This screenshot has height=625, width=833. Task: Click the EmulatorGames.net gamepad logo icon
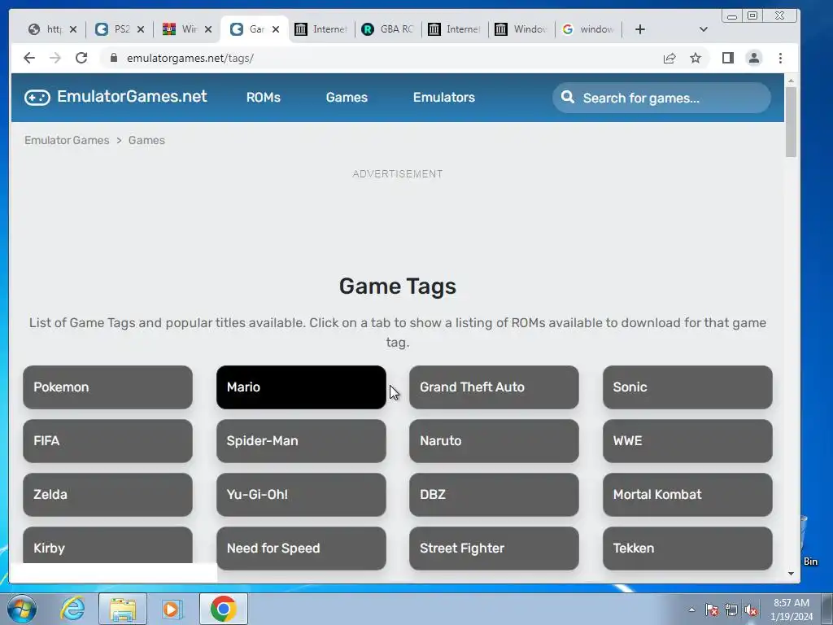coord(37,98)
